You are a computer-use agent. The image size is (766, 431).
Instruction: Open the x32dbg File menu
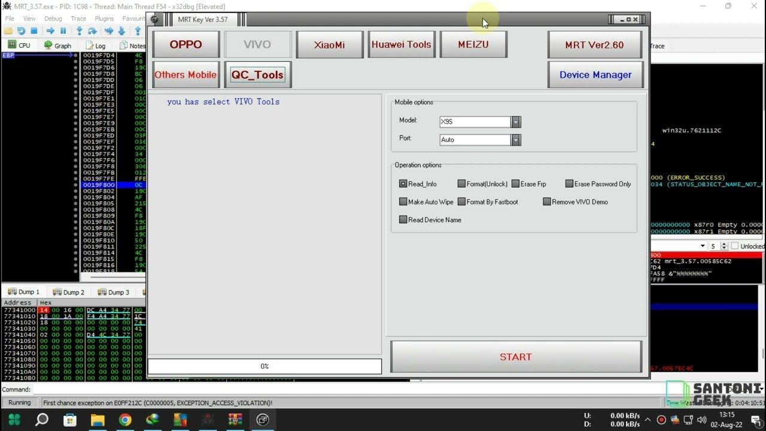10,19
